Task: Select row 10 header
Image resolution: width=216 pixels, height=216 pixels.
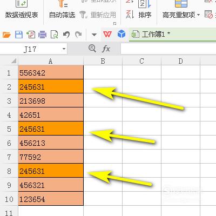Action: click(x=9, y=199)
